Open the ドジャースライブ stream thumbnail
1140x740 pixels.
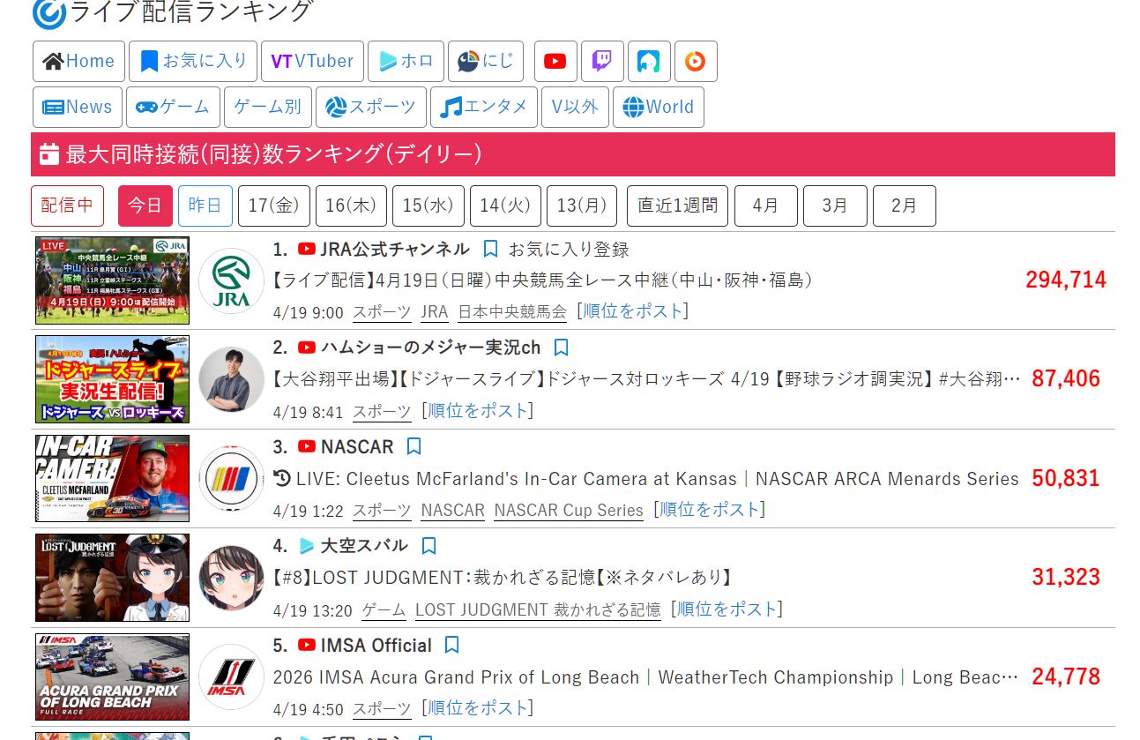pos(112,379)
